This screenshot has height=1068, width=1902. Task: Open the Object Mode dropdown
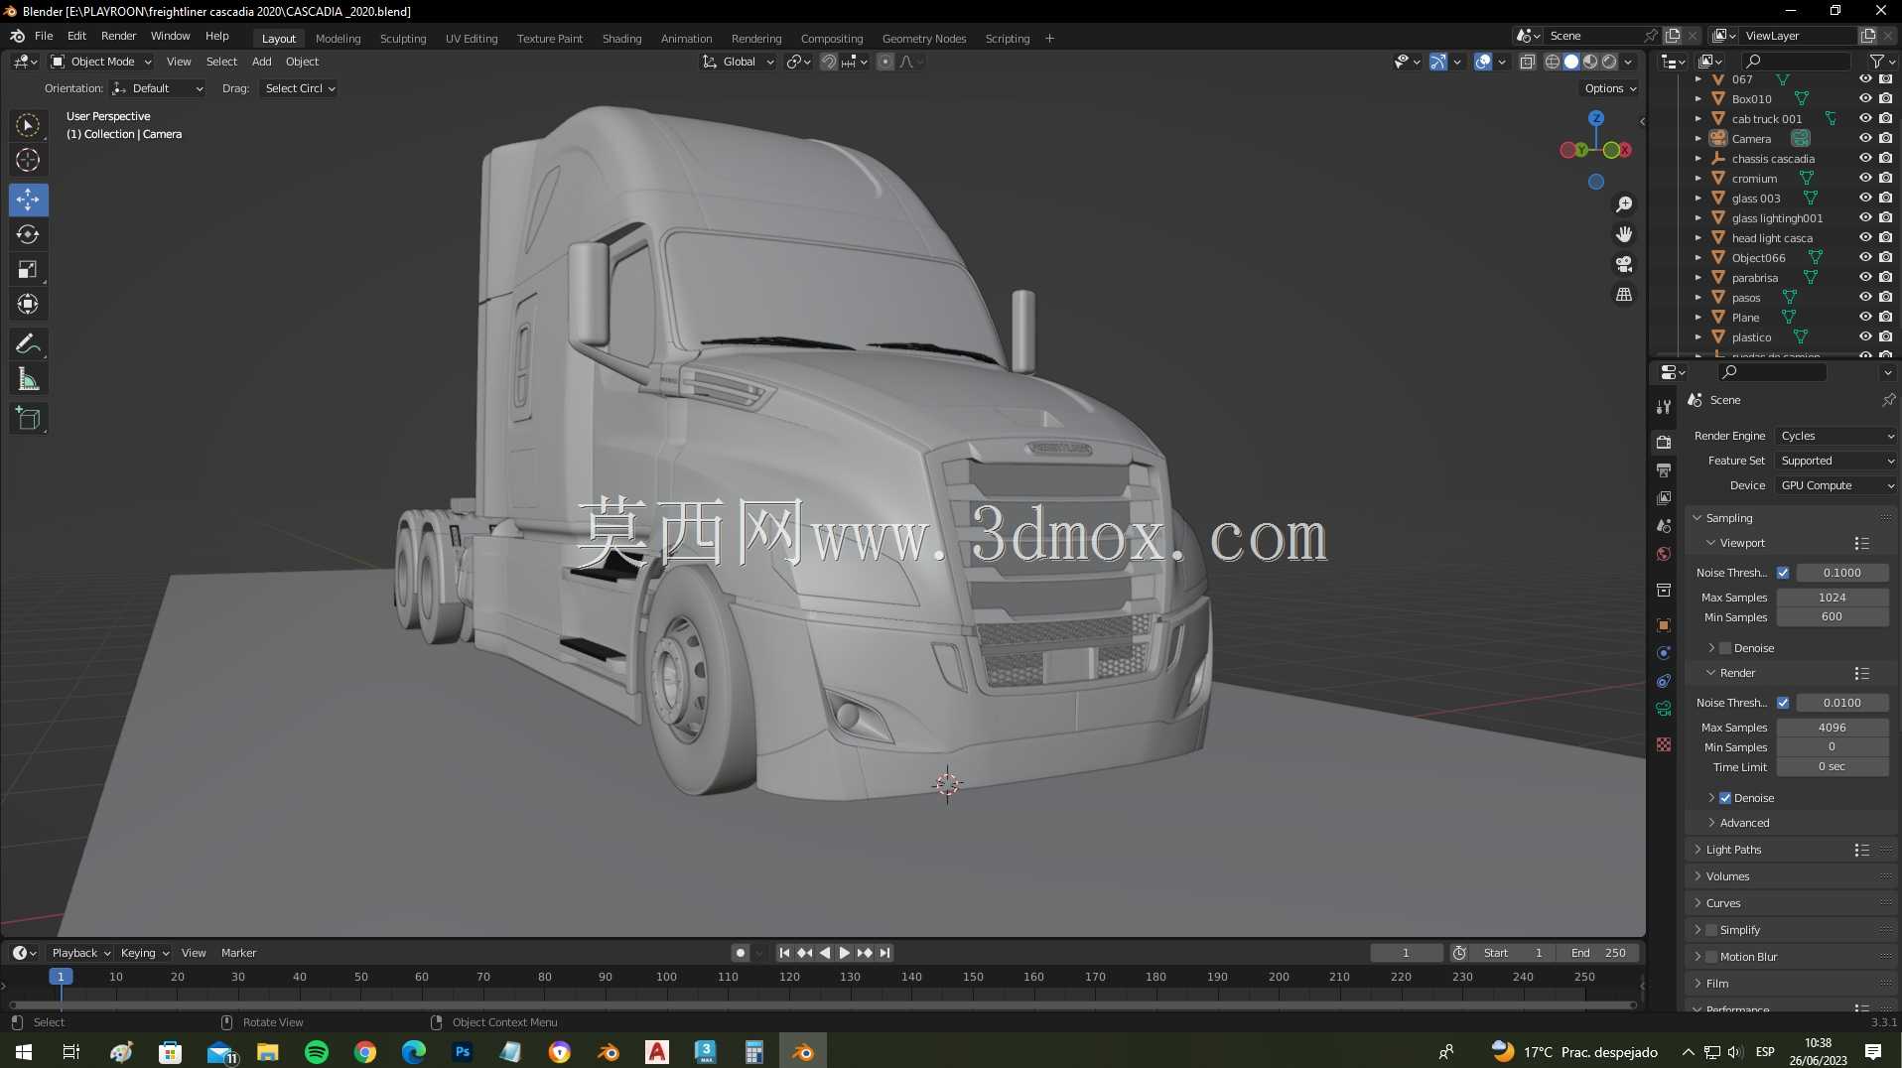(x=101, y=62)
